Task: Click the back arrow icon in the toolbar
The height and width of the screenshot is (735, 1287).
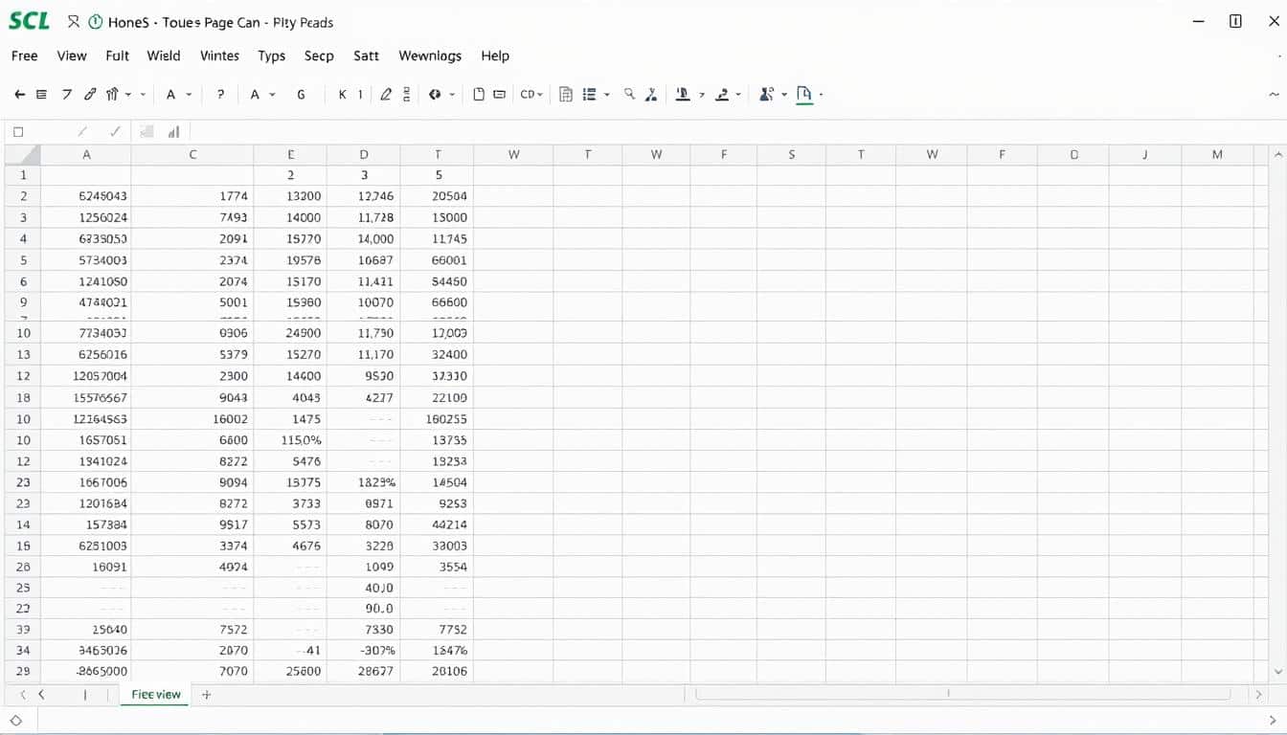Action: [x=19, y=95]
